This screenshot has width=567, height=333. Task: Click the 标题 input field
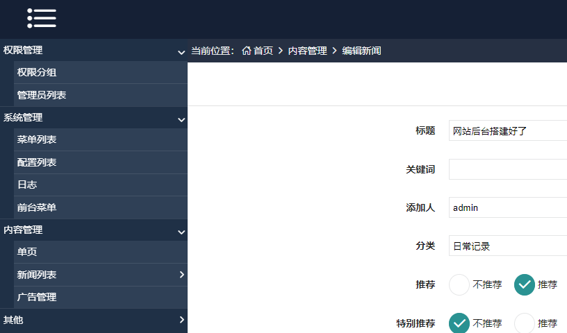[x=507, y=130]
